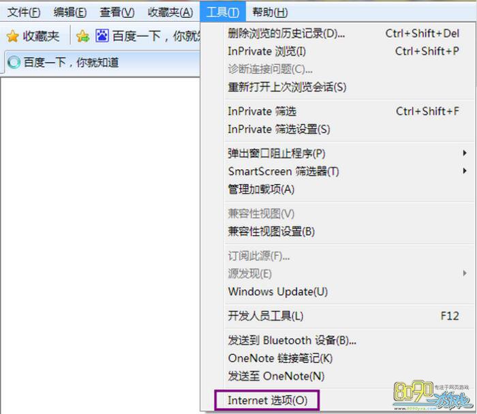Open InPrivate 筛选设置(S)
Viewport: 477px width, 414px height.
click(x=279, y=129)
